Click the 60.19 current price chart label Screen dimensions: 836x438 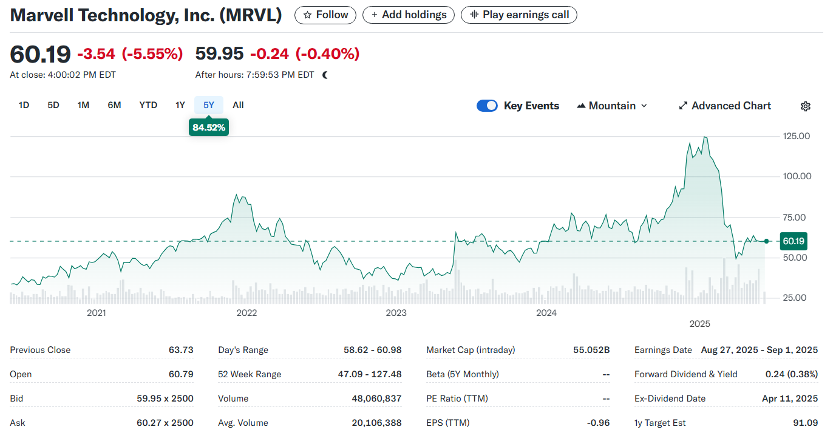click(x=794, y=241)
